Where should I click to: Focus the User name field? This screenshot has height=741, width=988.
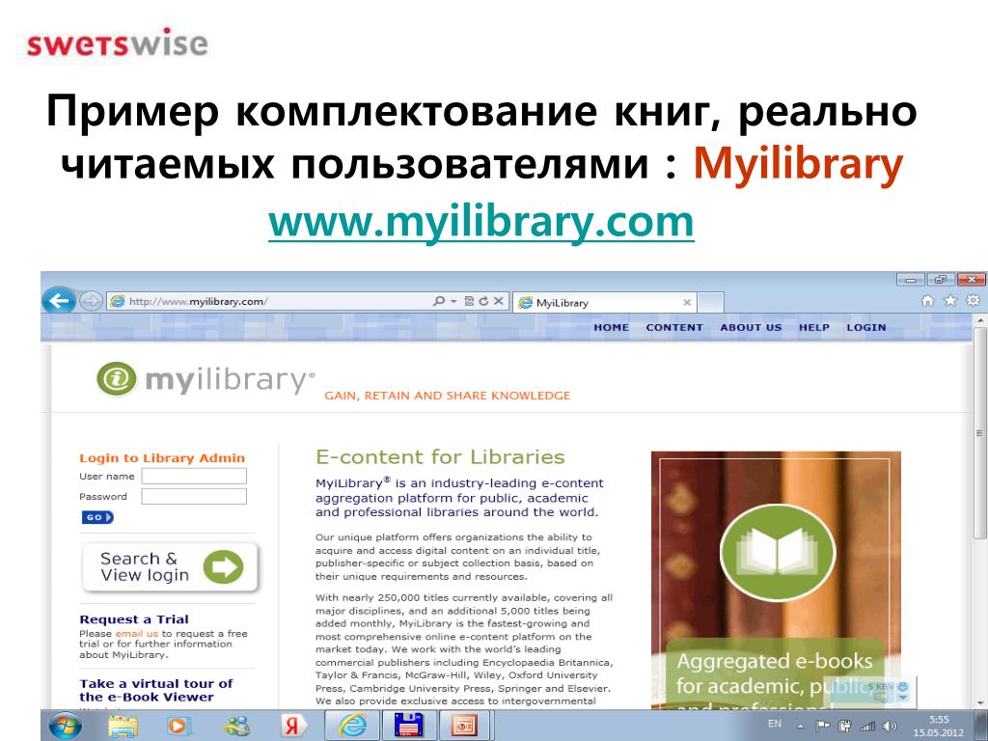pos(194,477)
